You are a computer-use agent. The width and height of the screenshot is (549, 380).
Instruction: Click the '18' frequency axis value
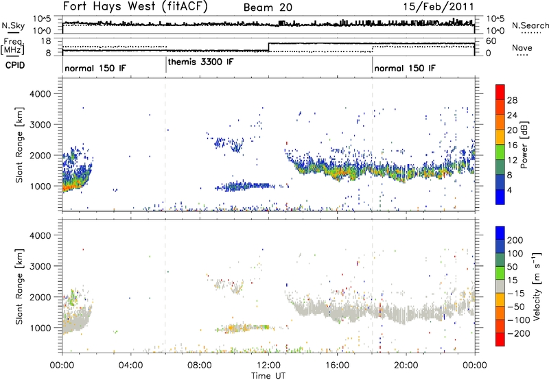point(46,41)
